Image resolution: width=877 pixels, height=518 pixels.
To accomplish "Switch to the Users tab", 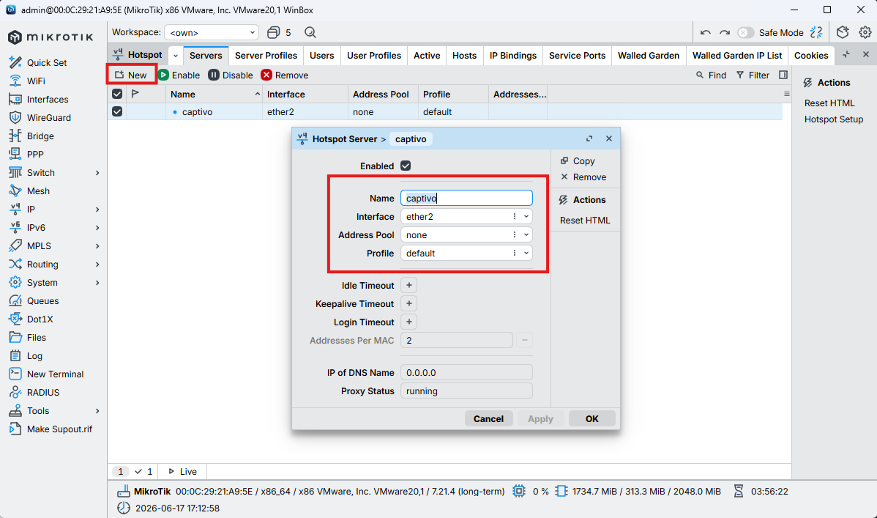I will [321, 56].
